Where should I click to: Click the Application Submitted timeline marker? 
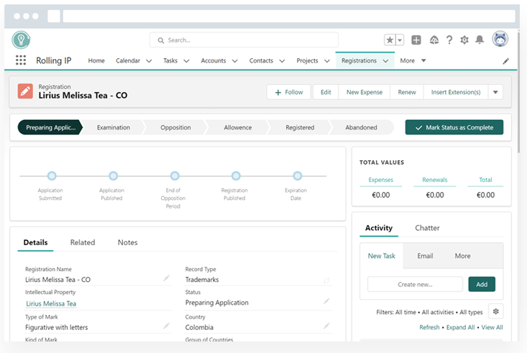pos(52,176)
